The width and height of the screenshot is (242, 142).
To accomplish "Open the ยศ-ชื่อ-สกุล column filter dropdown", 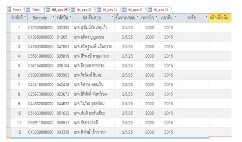I will [112, 16].
